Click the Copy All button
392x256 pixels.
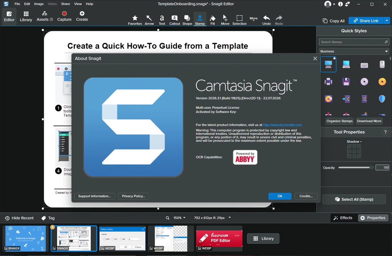[334, 21]
